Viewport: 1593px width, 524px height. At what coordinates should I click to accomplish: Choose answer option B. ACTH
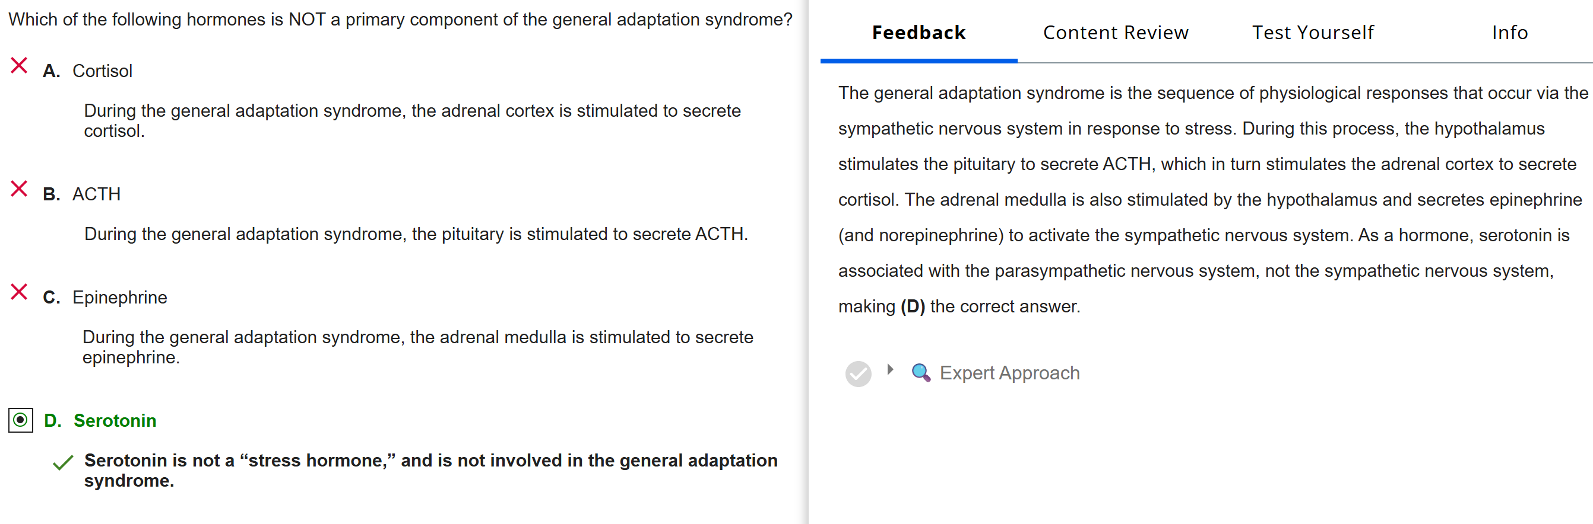(x=96, y=194)
